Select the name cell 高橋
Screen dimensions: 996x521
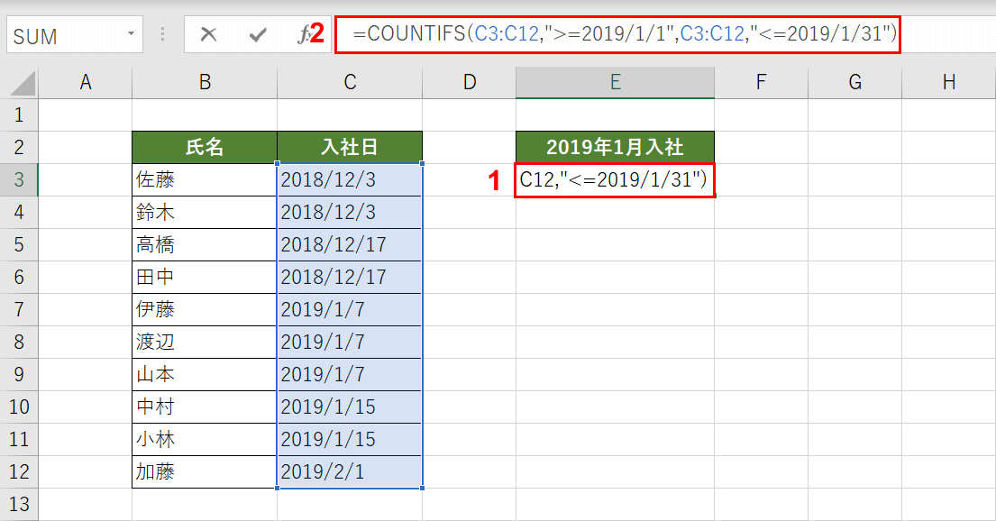(205, 244)
